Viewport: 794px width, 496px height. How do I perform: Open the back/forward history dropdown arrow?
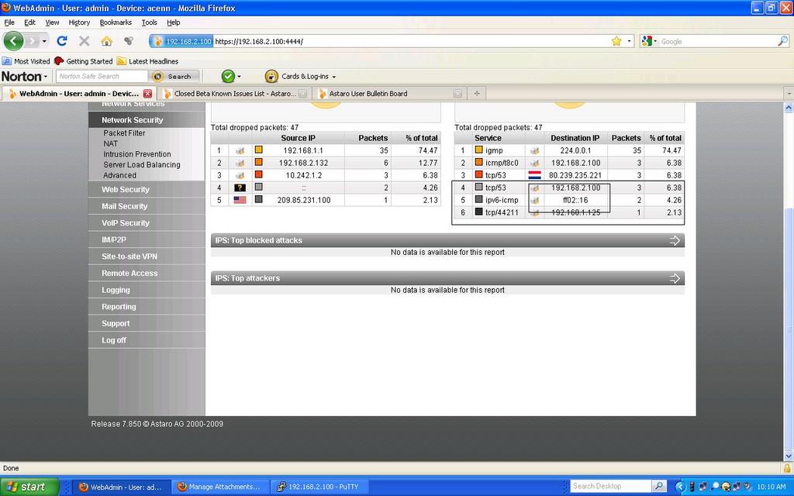pos(44,41)
